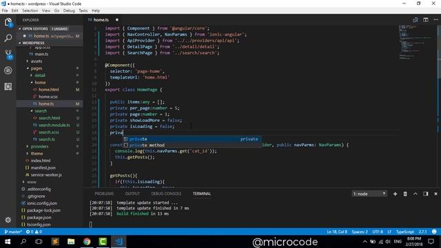Open the Debug menu
This screenshot has height=248, width=441.
[x=69, y=10]
